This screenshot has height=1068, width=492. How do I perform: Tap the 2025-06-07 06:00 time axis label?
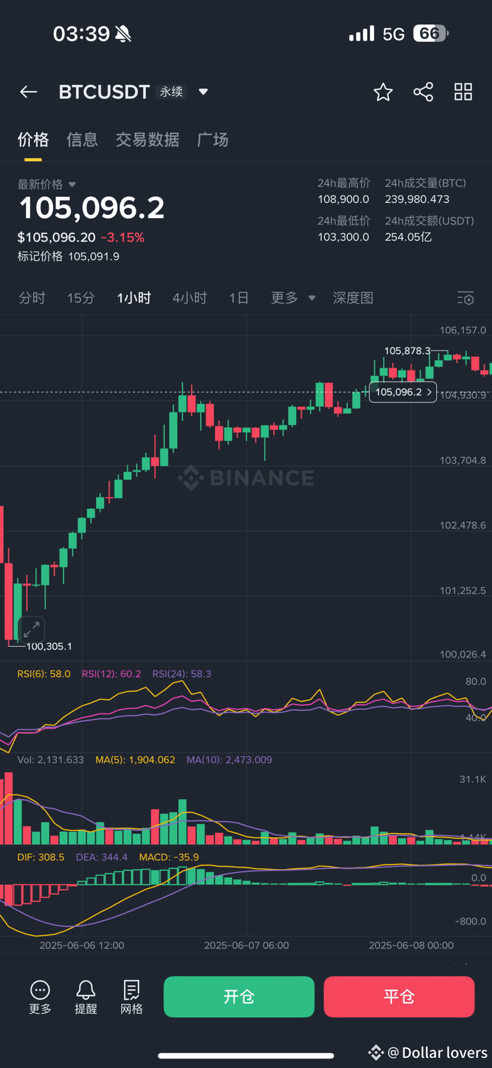click(x=247, y=945)
